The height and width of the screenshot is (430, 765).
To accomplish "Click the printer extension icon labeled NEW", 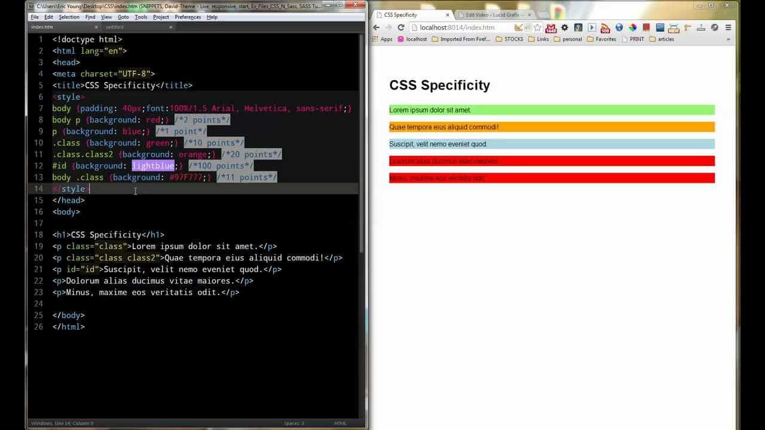I will [674, 27].
